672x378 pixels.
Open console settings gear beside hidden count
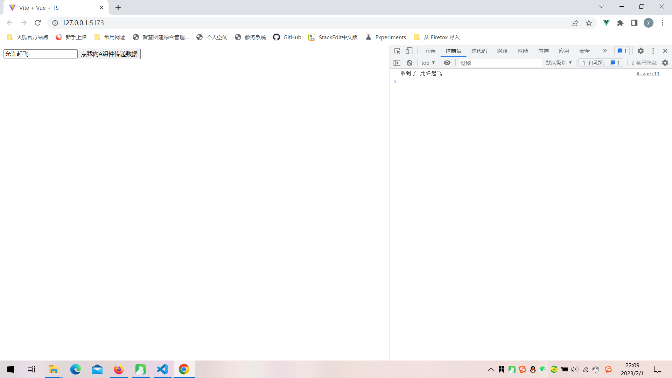pos(665,63)
